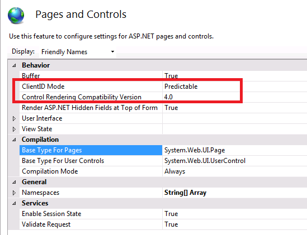Select Control Rendering Compatibility Version property

(x=91, y=97)
